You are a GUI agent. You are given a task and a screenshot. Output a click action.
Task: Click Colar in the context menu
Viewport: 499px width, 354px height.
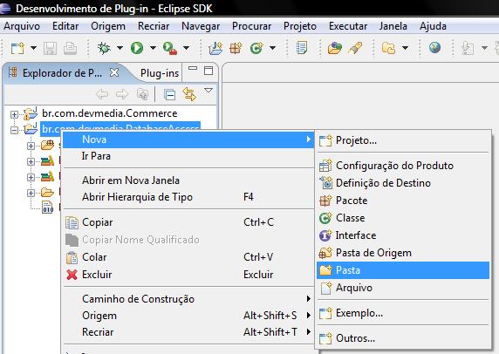coord(188,257)
